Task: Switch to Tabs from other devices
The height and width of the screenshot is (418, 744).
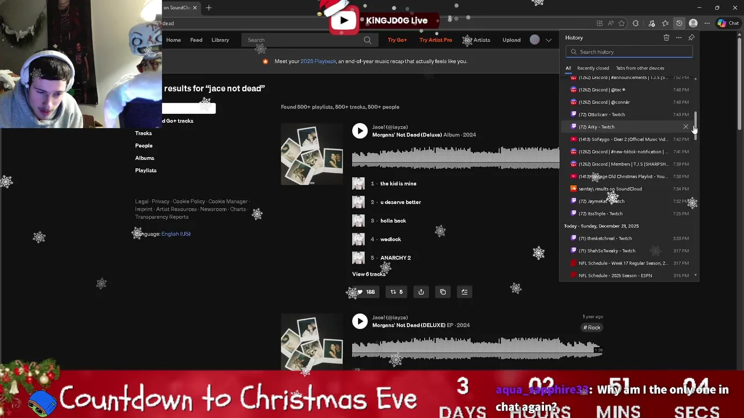Action: pyautogui.click(x=640, y=68)
